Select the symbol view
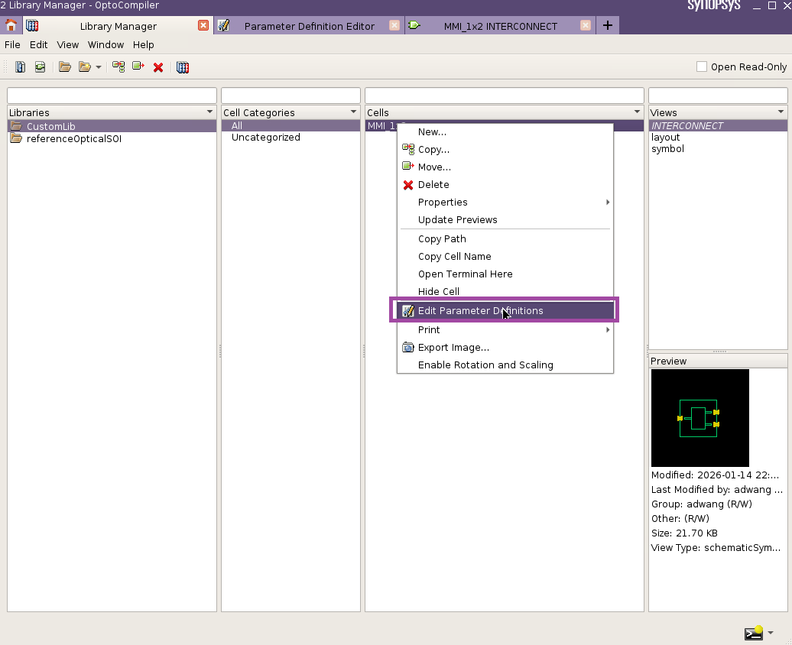The image size is (792, 645). (718, 149)
